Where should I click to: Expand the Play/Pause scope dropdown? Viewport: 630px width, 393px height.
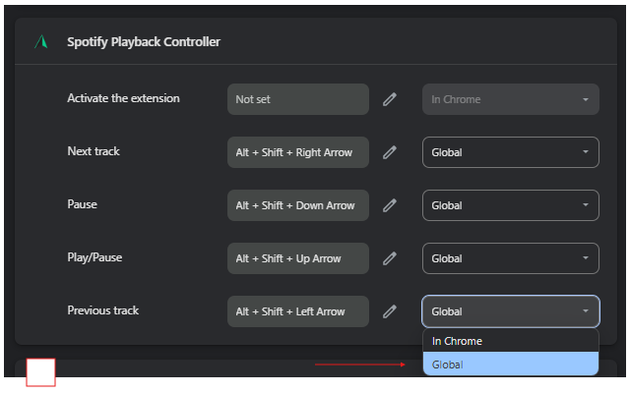click(510, 258)
